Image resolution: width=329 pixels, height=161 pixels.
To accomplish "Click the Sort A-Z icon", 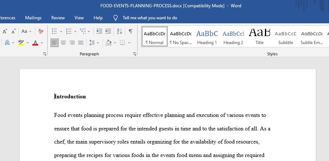I will (x=119, y=31).
